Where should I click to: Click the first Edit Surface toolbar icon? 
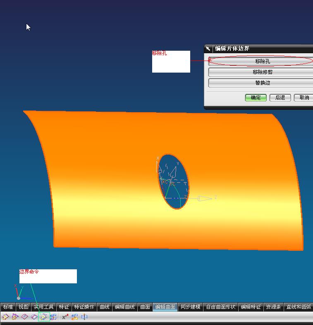(x=5, y=317)
